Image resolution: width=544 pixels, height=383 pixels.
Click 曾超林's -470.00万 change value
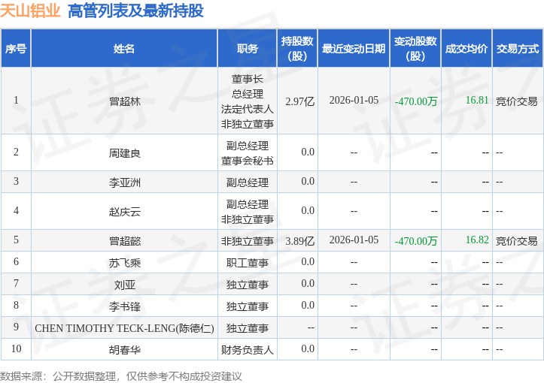(416, 101)
